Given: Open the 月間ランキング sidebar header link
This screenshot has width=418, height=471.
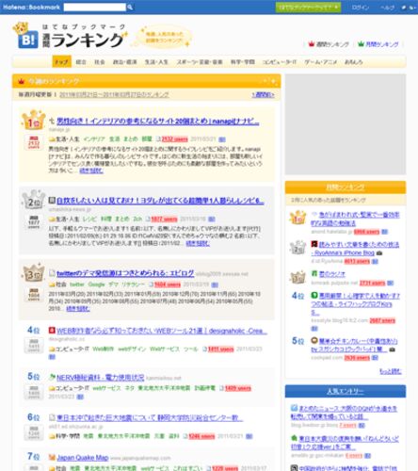Looking at the screenshot, I should pos(346,187).
